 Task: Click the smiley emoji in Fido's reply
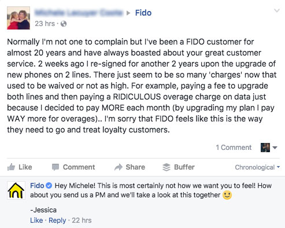pos(227,195)
